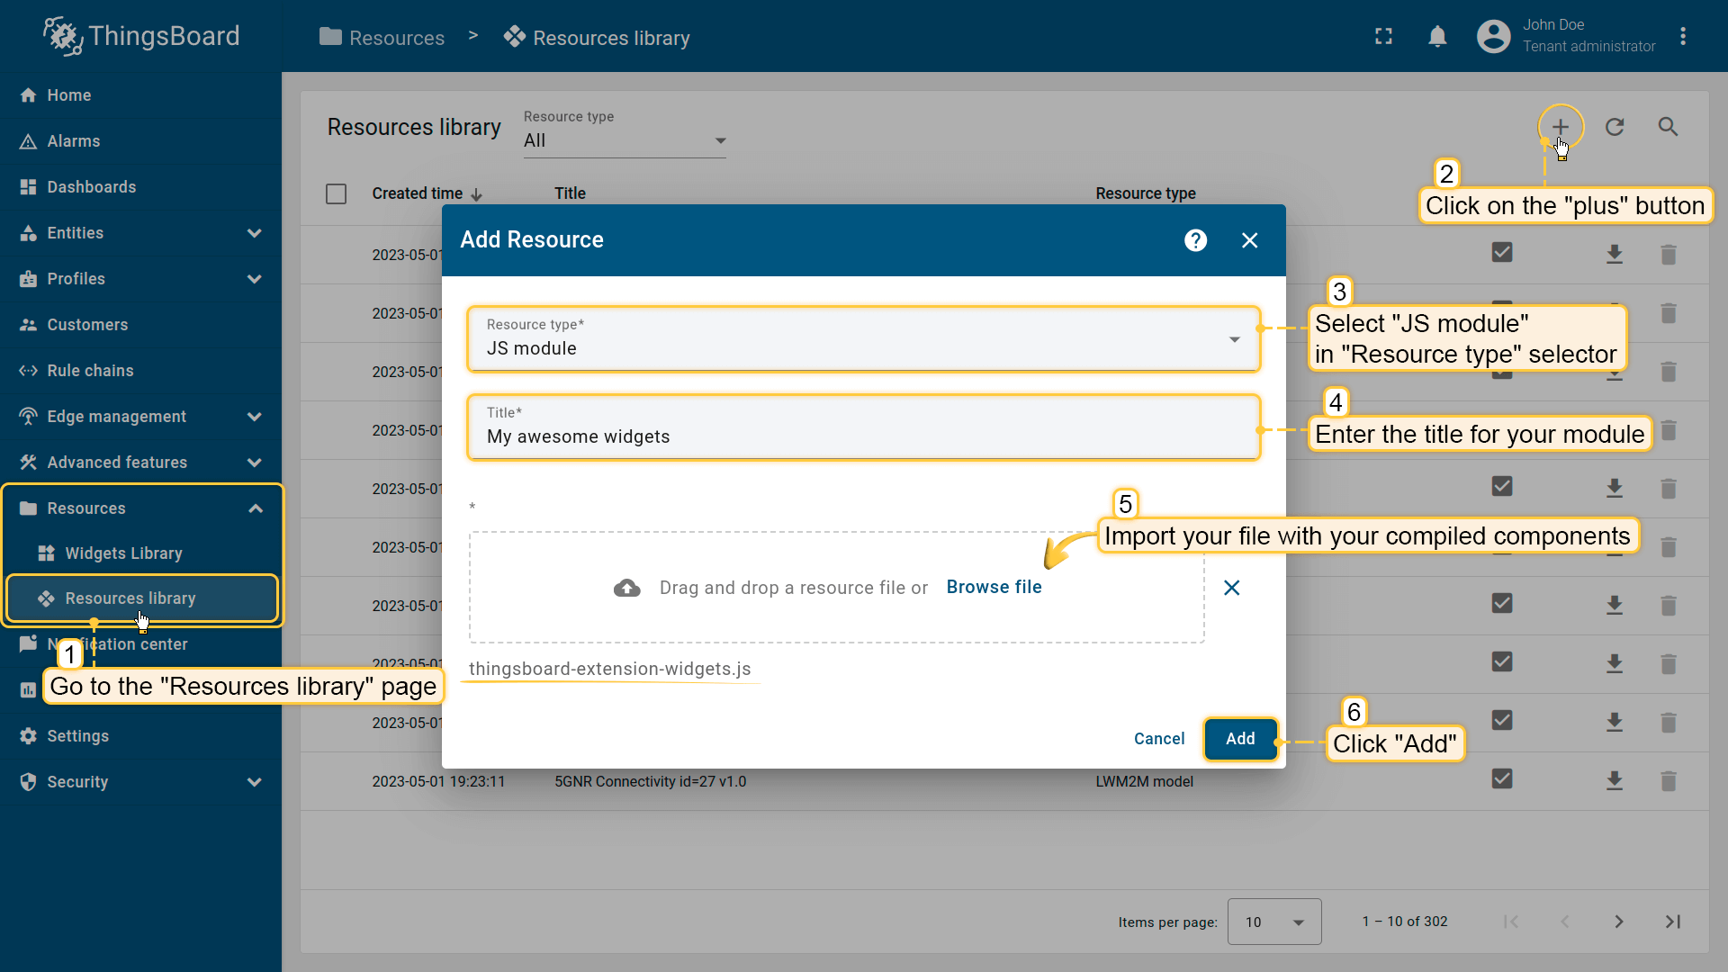Open Customers page

(x=140, y=325)
